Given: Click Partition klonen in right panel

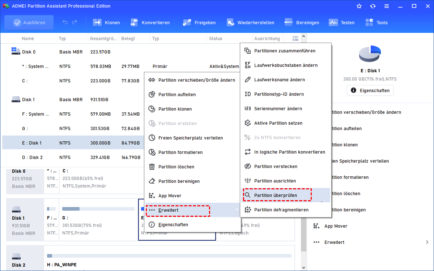Looking at the screenshot, I should [345, 145].
